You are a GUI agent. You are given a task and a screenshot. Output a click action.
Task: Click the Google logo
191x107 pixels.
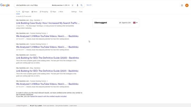(x=5, y=5)
